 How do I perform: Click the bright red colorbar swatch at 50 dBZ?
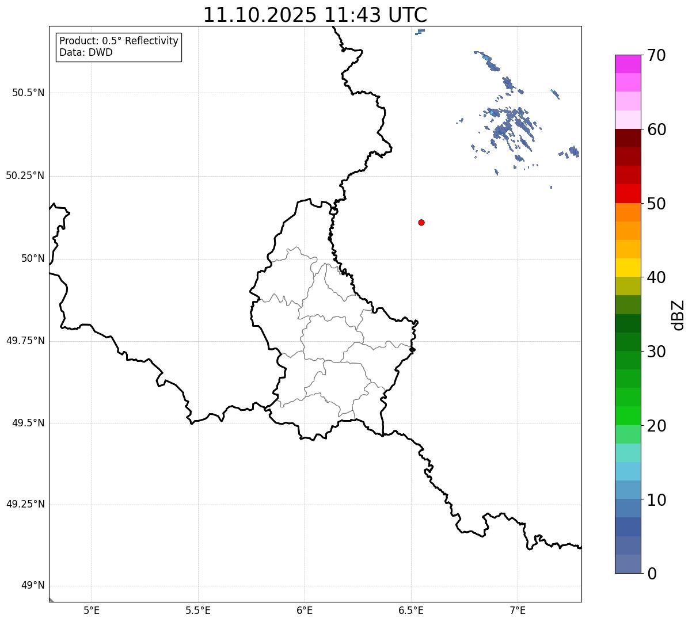(628, 193)
